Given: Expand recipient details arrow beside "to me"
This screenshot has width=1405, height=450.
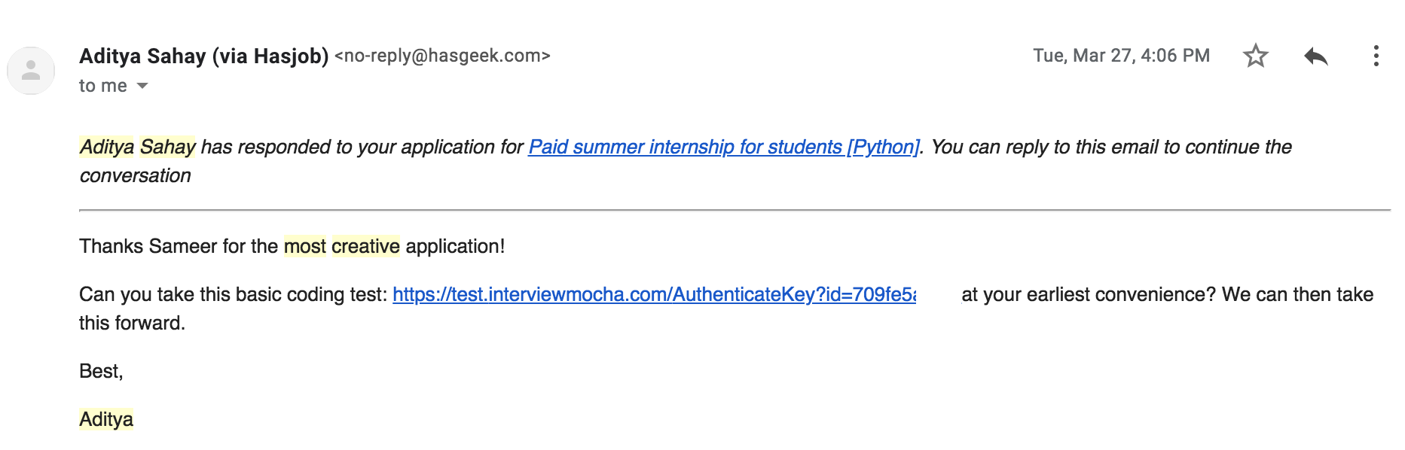Looking at the screenshot, I should (x=142, y=86).
